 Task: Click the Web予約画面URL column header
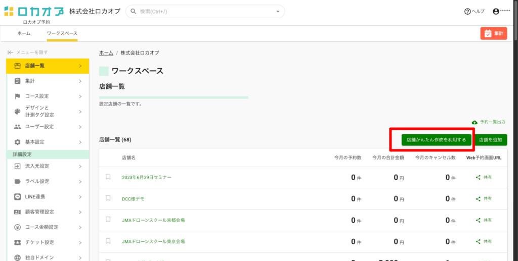click(x=484, y=158)
